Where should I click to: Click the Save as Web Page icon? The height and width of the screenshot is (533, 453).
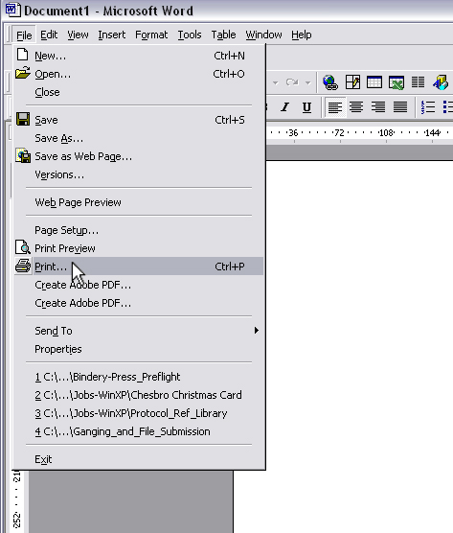[23, 155]
